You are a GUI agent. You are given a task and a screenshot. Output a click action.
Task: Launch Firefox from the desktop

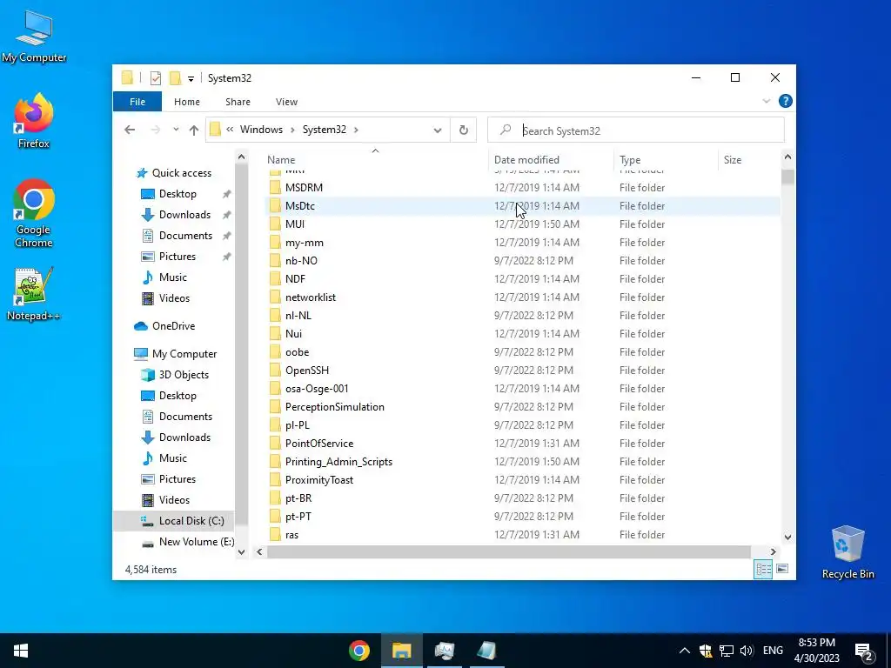point(34,121)
